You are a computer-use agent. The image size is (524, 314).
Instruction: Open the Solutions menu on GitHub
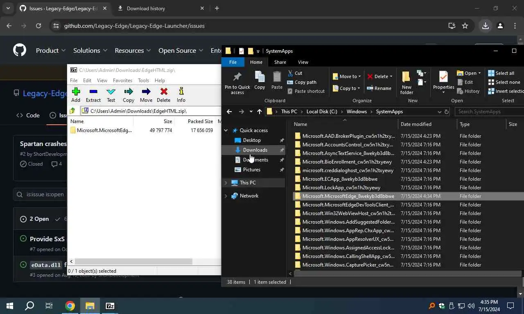[90, 50]
